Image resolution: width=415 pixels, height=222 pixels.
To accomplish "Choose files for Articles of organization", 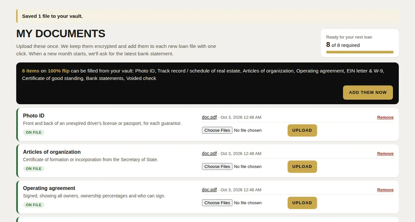I will click(217, 167).
